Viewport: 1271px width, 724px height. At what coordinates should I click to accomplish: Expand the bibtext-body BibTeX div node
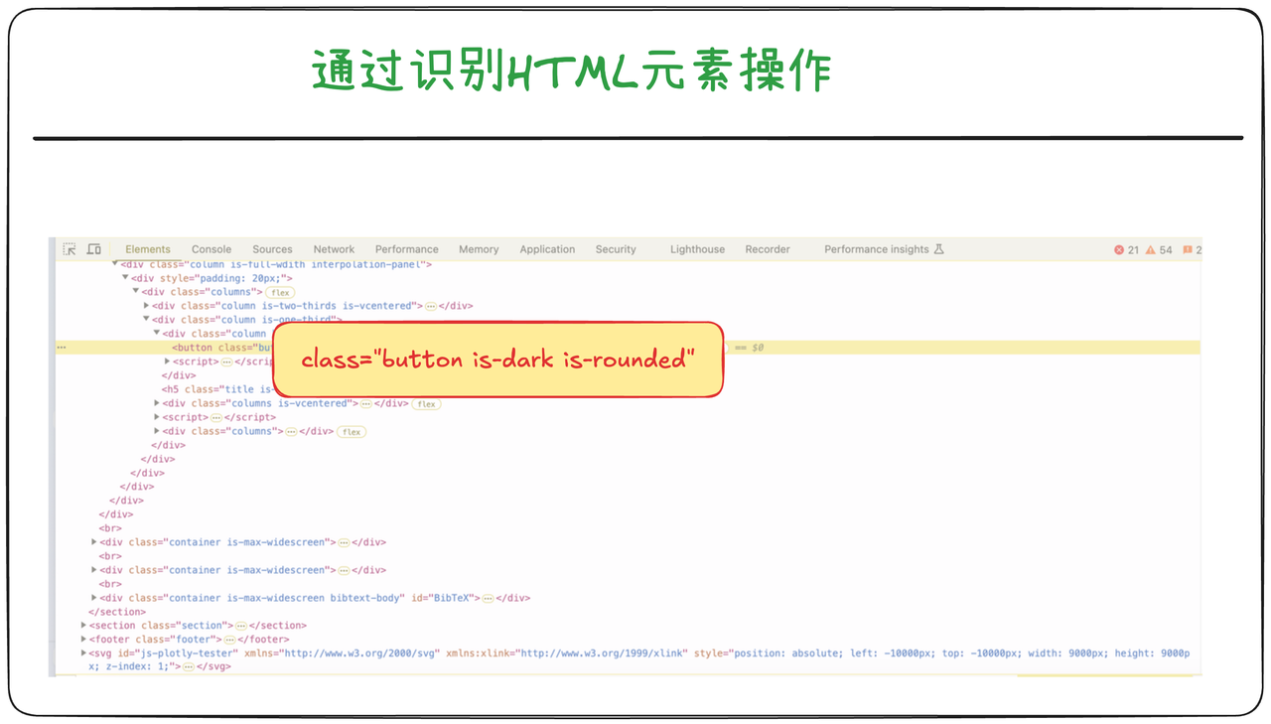[94, 598]
